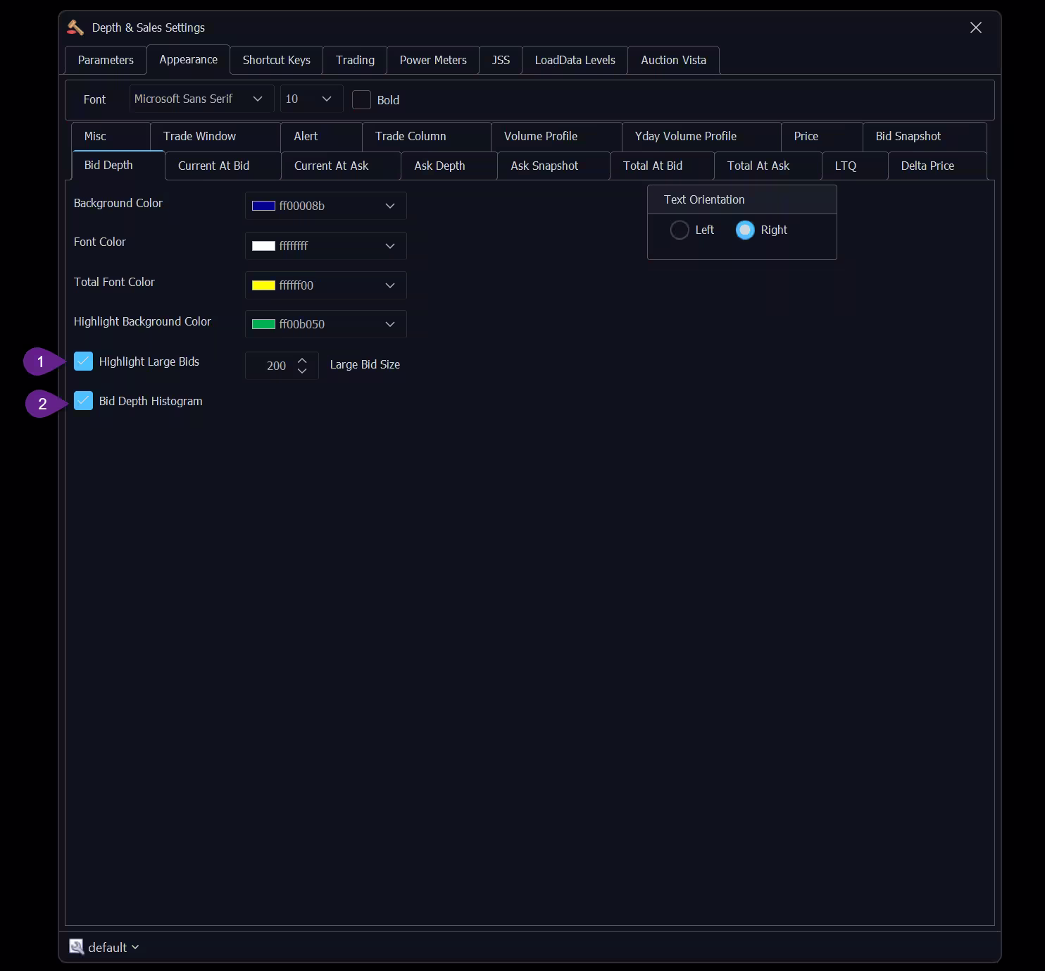
Task: Select the Volume Profile tab
Action: 539,136
